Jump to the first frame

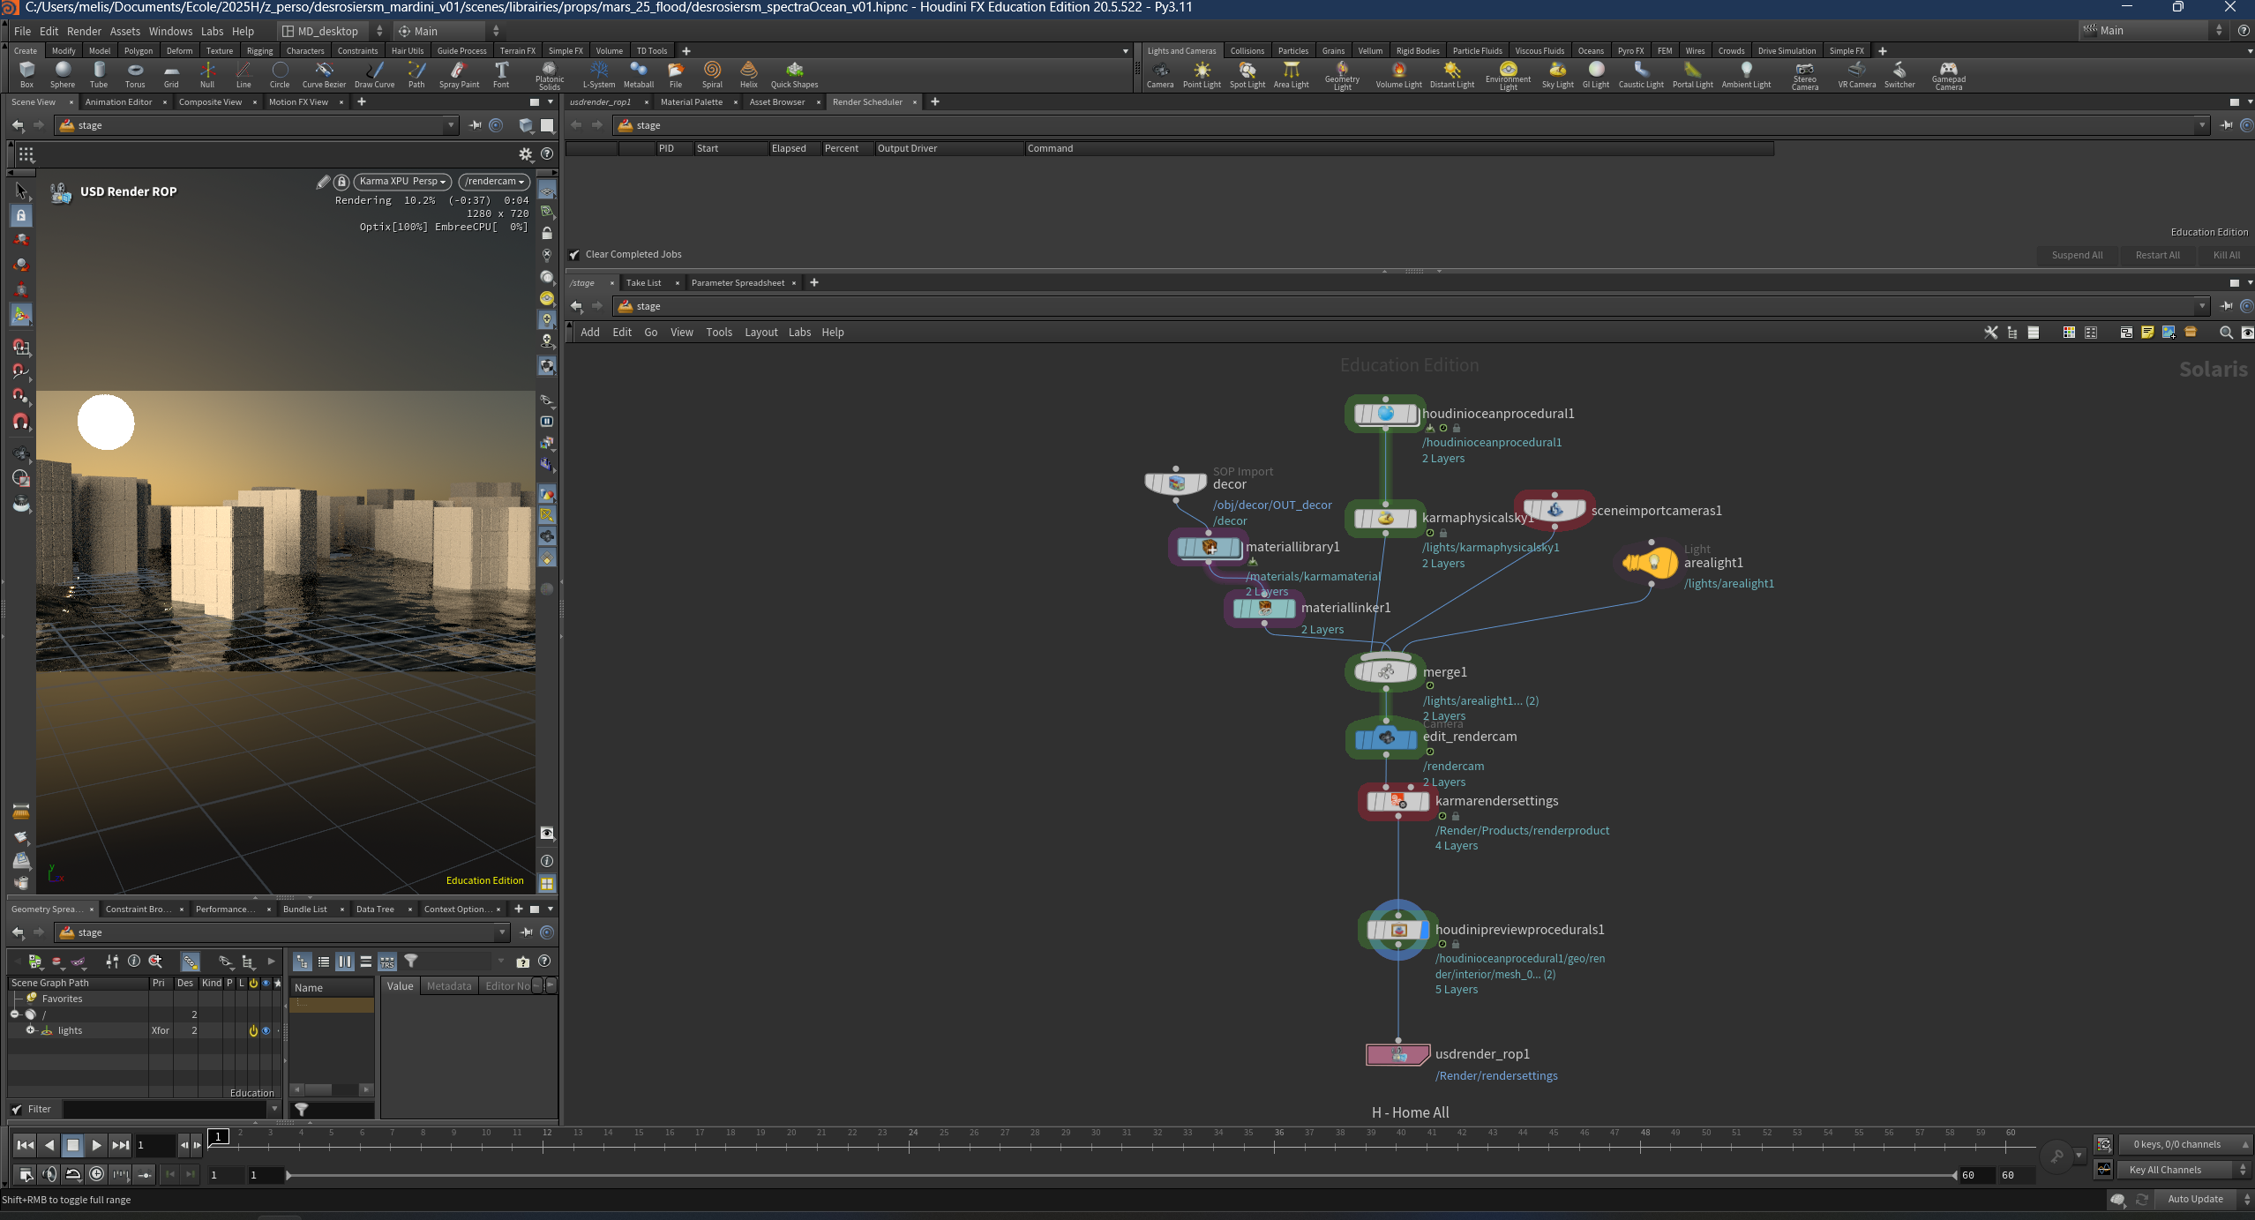pyautogui.click(x=25, y=1145)
